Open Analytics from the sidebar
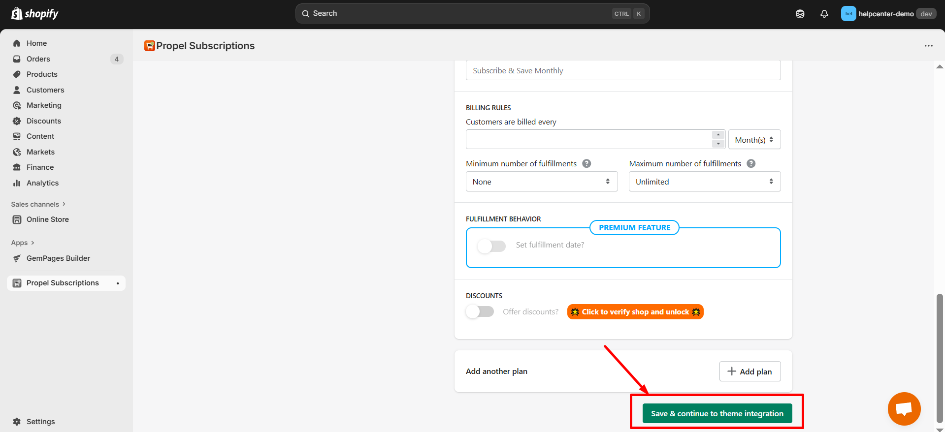The image size is (945, 432). coord(42,183)
